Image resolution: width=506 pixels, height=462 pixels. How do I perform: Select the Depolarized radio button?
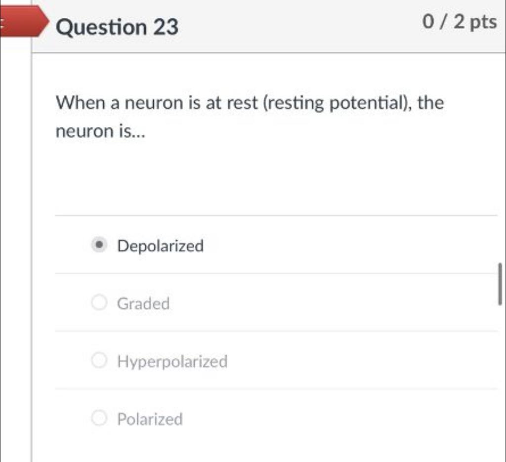99,244
